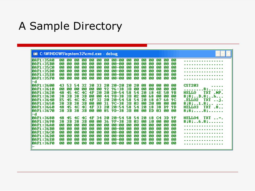Select address 0AF1:36B0 in the dump
The height and width of the screenshot is (191, 255).
pos(43,129)
